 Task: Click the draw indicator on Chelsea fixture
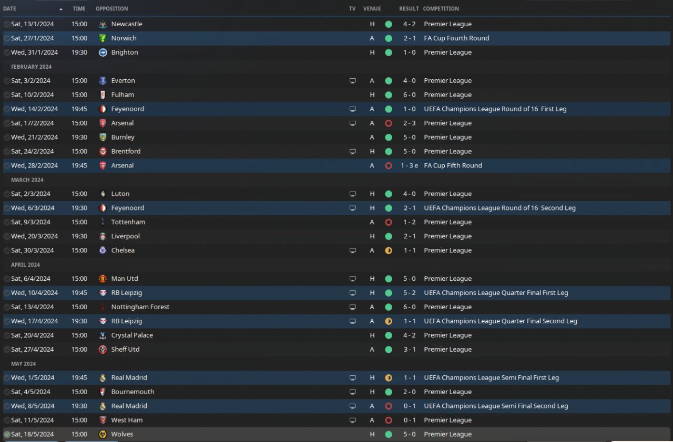click(389, 250)
